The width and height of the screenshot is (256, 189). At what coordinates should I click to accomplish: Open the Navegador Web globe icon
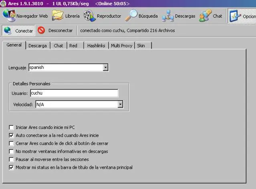point(9,16)
